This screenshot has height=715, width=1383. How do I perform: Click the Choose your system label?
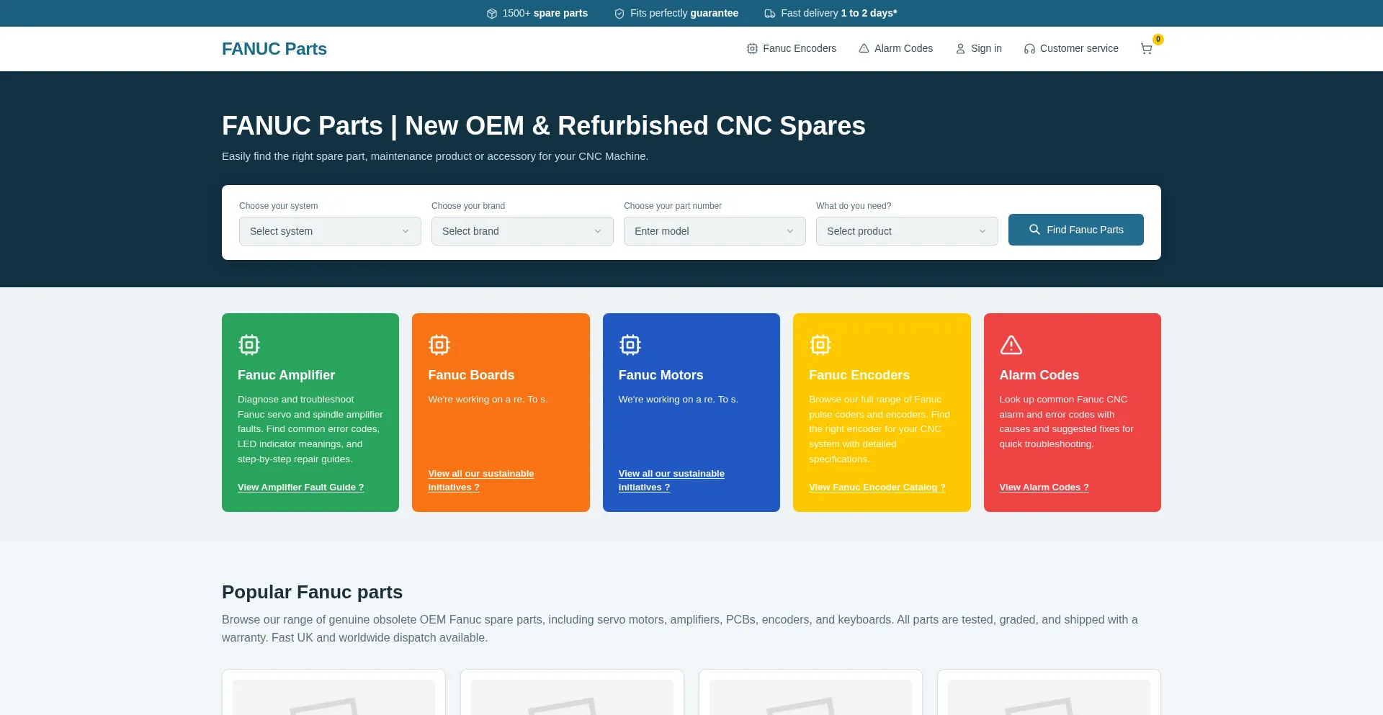coord(278,206)
